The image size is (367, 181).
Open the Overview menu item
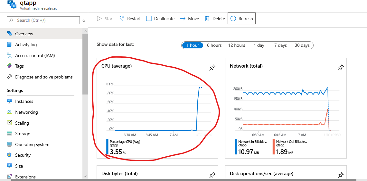(x=41, y=34)
